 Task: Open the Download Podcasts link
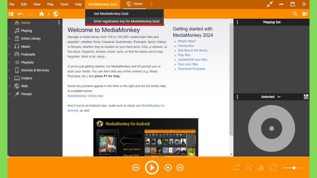pos(191,69)
